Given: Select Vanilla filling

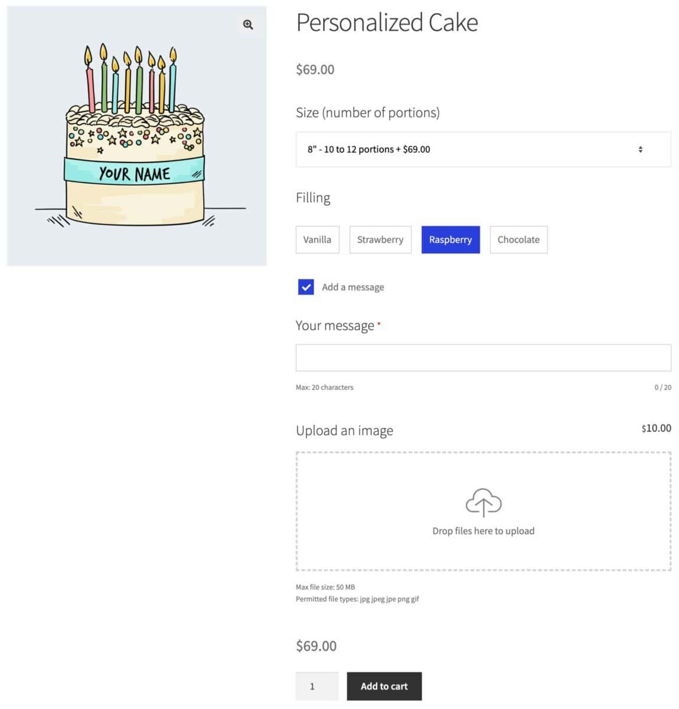Looking at the screenshot, I should click(318, 240).
